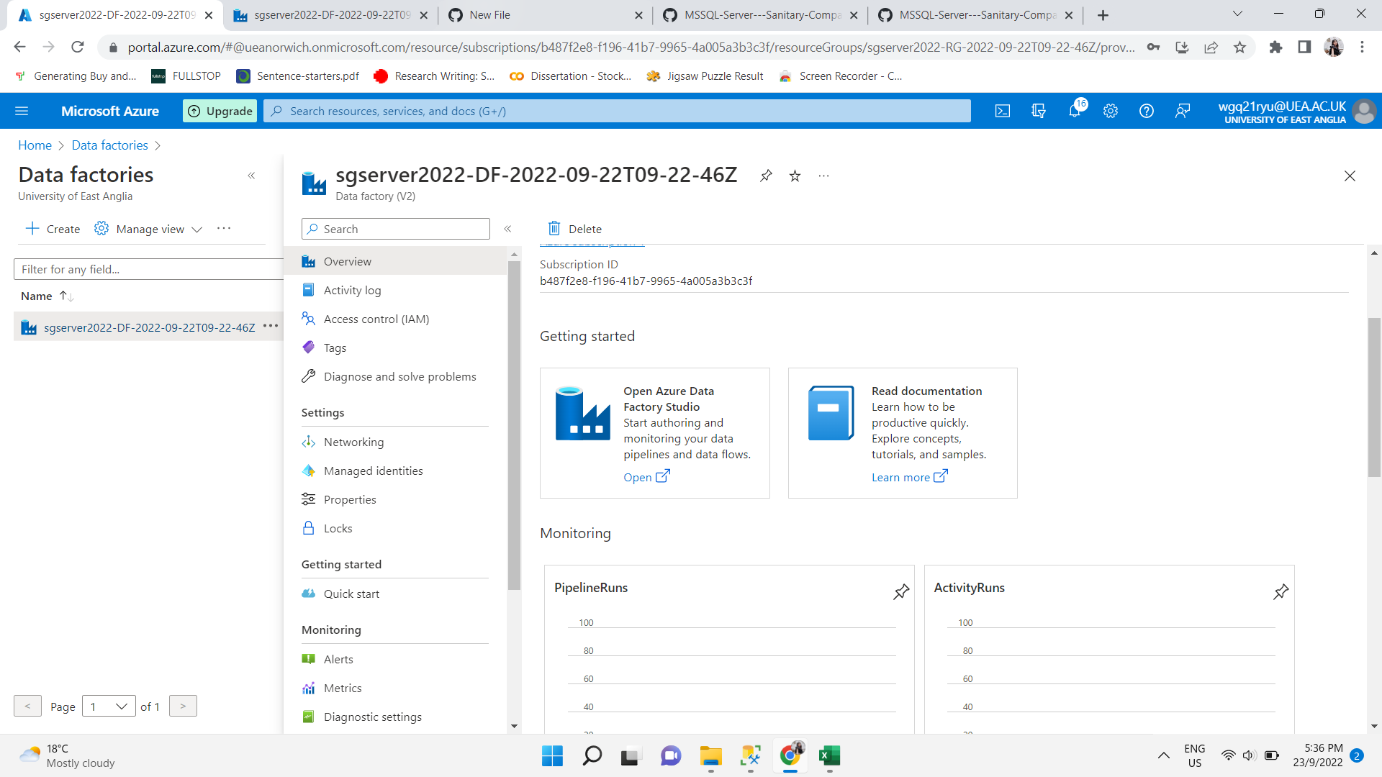Collapse the Data factories pane
Image resolution: width=1382 pixels, height=777 pixels.
[252, 176]
